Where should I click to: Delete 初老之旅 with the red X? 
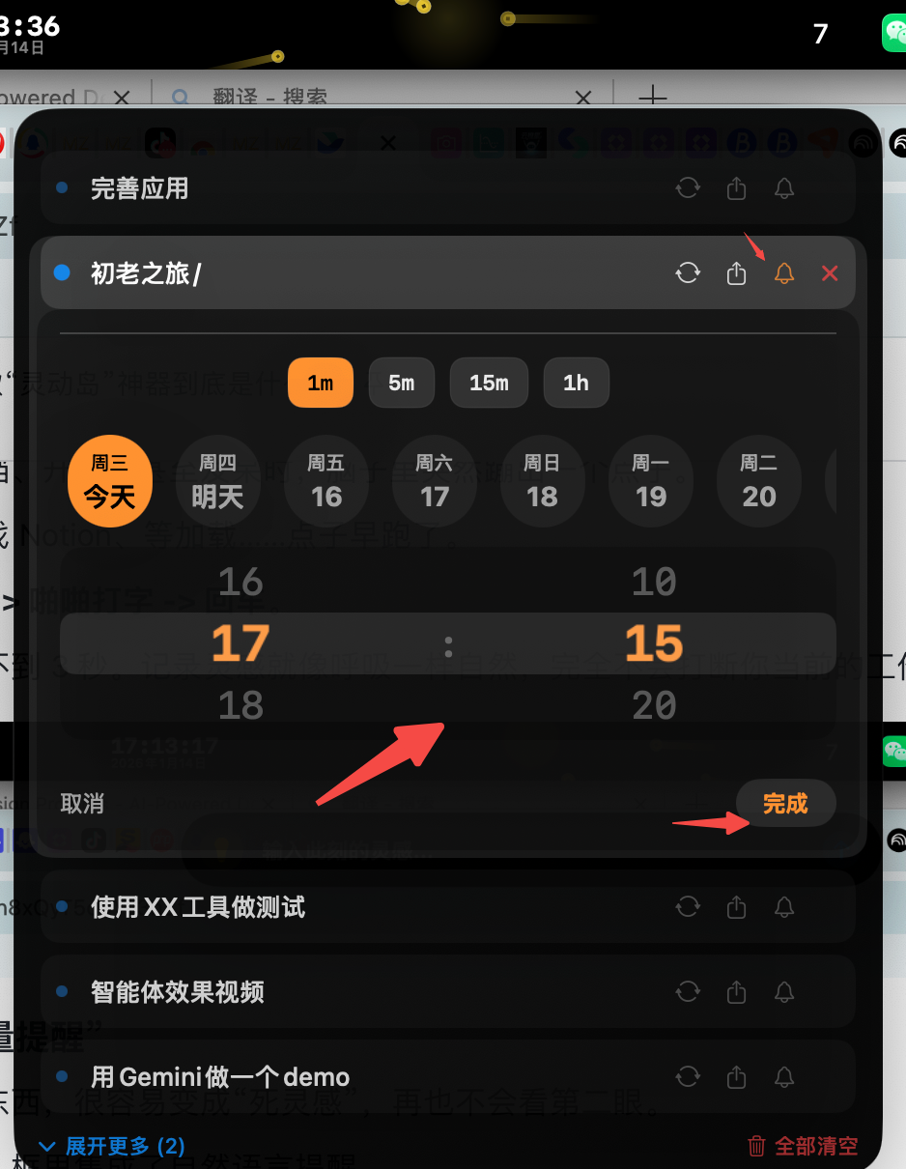tap(830, 273)
